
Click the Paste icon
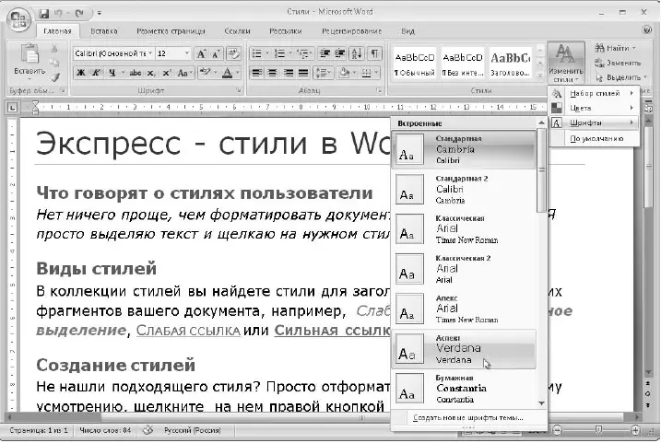click(x=30, y=54)
